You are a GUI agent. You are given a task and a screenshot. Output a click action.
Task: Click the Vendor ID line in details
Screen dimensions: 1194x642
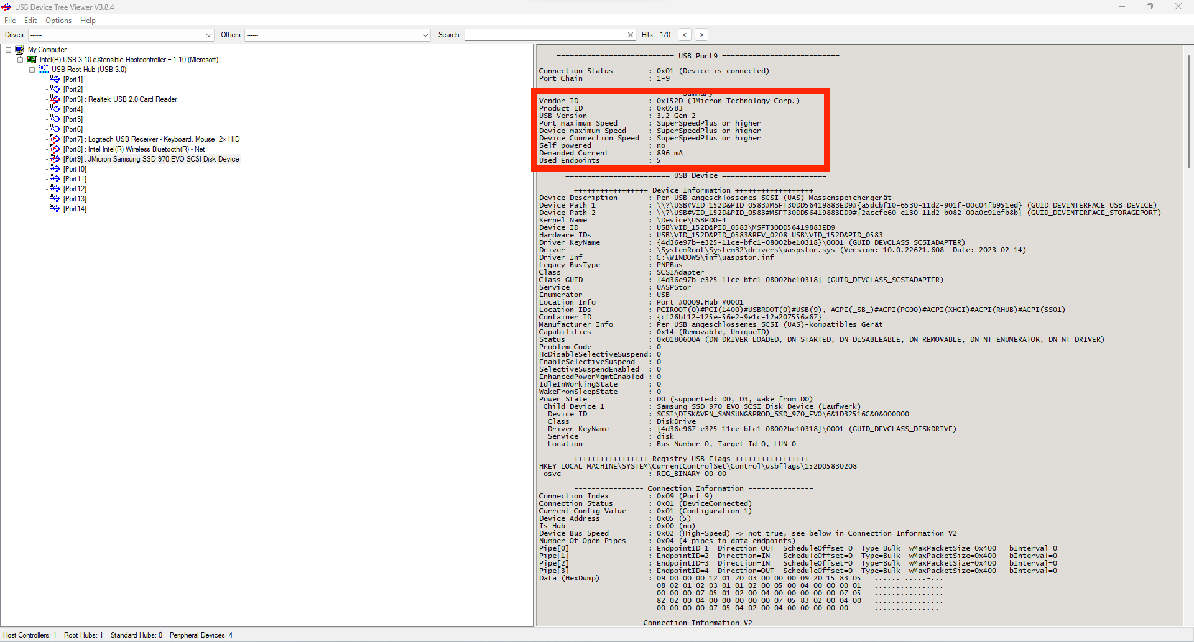(669, 101)
